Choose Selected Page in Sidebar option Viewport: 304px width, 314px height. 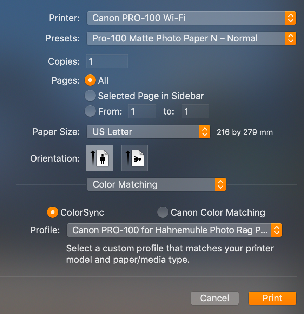(x=90, y=96)
